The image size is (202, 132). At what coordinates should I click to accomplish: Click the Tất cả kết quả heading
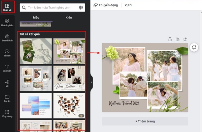(30, 34)
